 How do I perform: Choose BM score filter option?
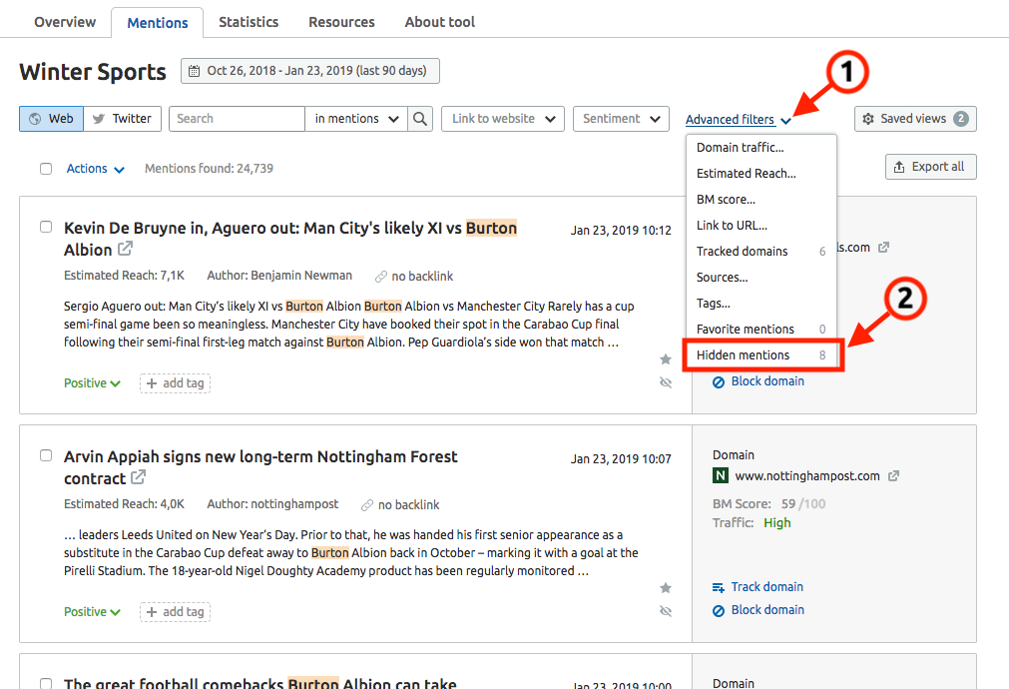(761, 200)
